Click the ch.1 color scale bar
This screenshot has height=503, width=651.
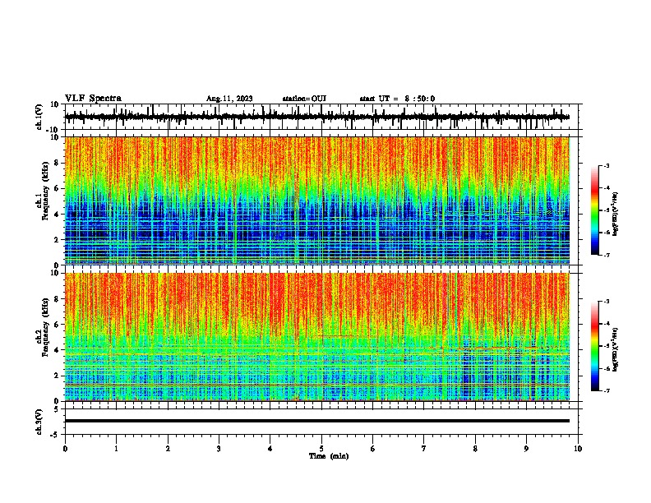tap(595, 210)
